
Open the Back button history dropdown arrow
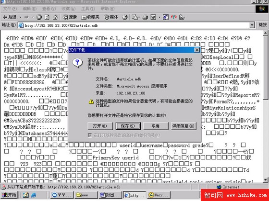tap(20, 17)
